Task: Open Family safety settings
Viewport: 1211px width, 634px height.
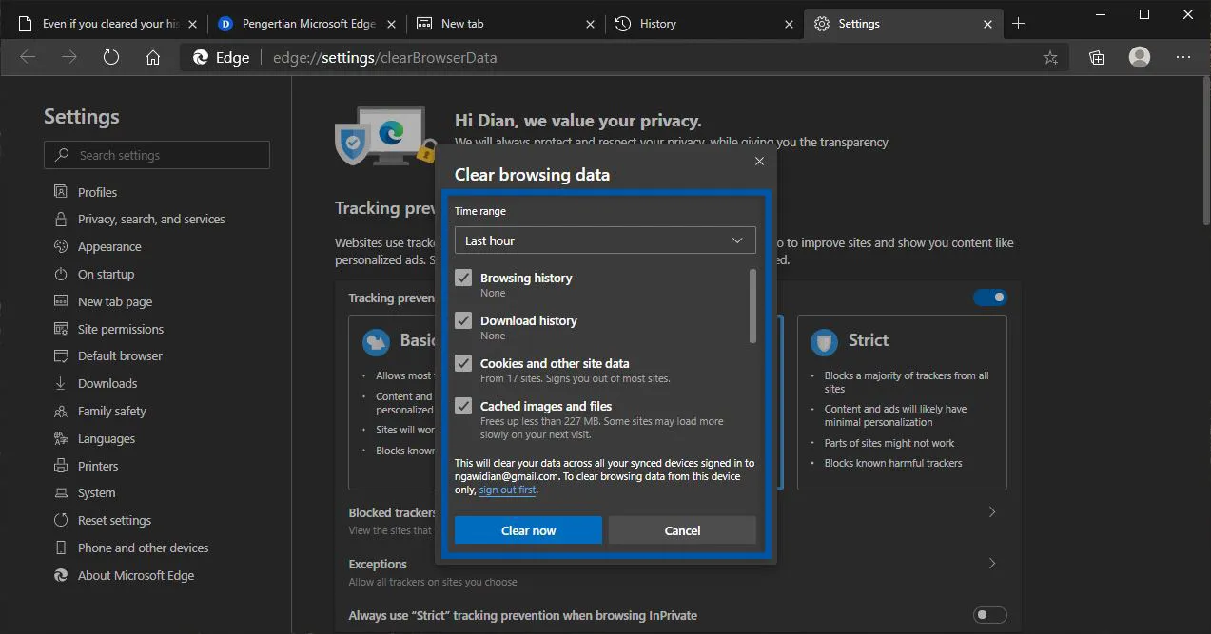Action: (x=112, y=411)
